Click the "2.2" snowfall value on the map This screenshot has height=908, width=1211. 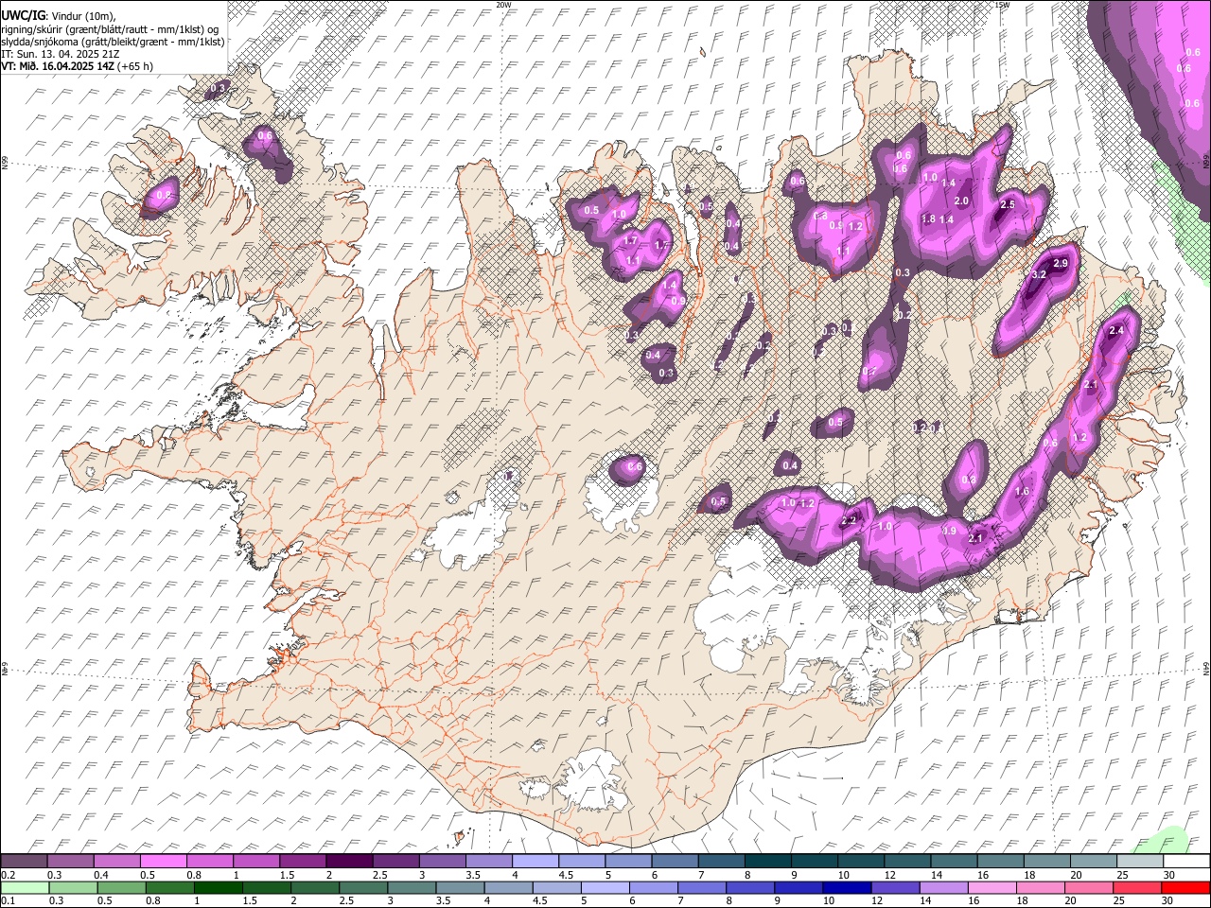point(849,520)
